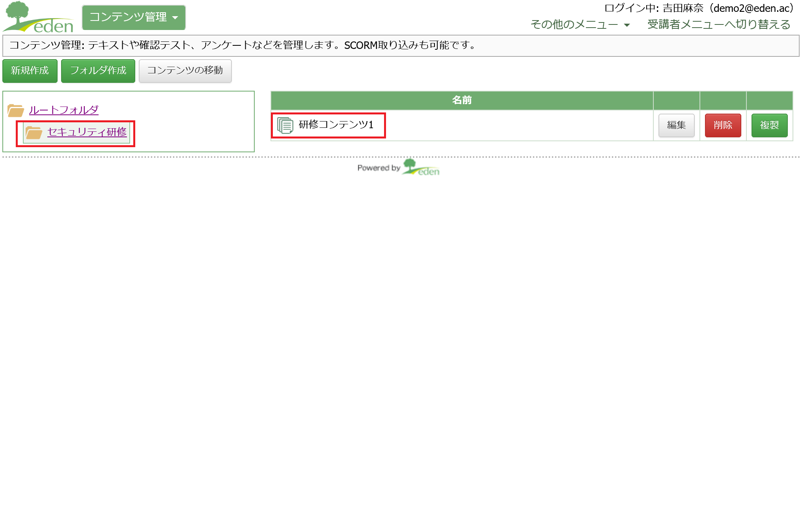Image resolution: width=802 pixels, height=505 pixels.
Task: Click the login name 吉田麻奈 text
Action: [x=683, y=8]
